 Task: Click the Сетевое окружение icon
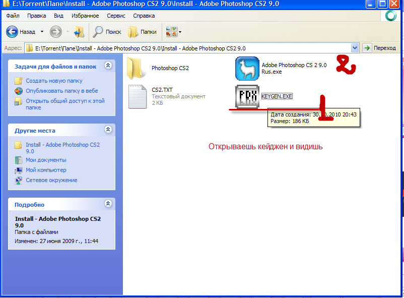point(19,181)
